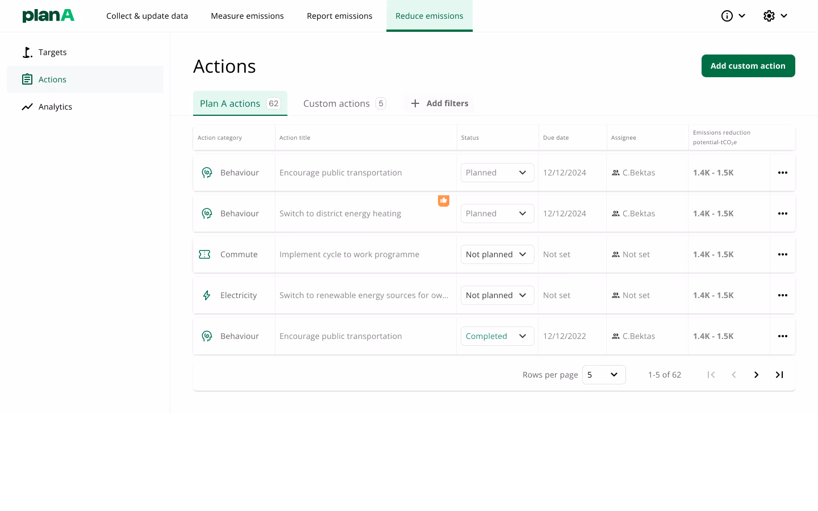818x511 pixels.
Task: Select the Electricity lightning bolt icon
Action: (206, 295)
